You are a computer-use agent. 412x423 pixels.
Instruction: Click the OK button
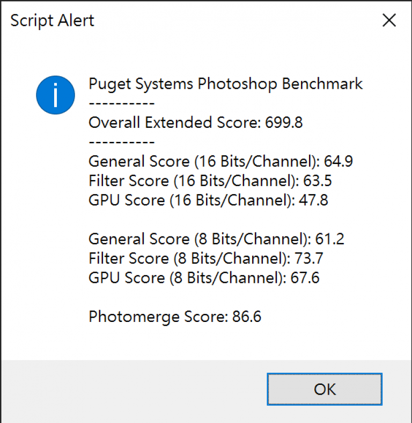(325, 389)
